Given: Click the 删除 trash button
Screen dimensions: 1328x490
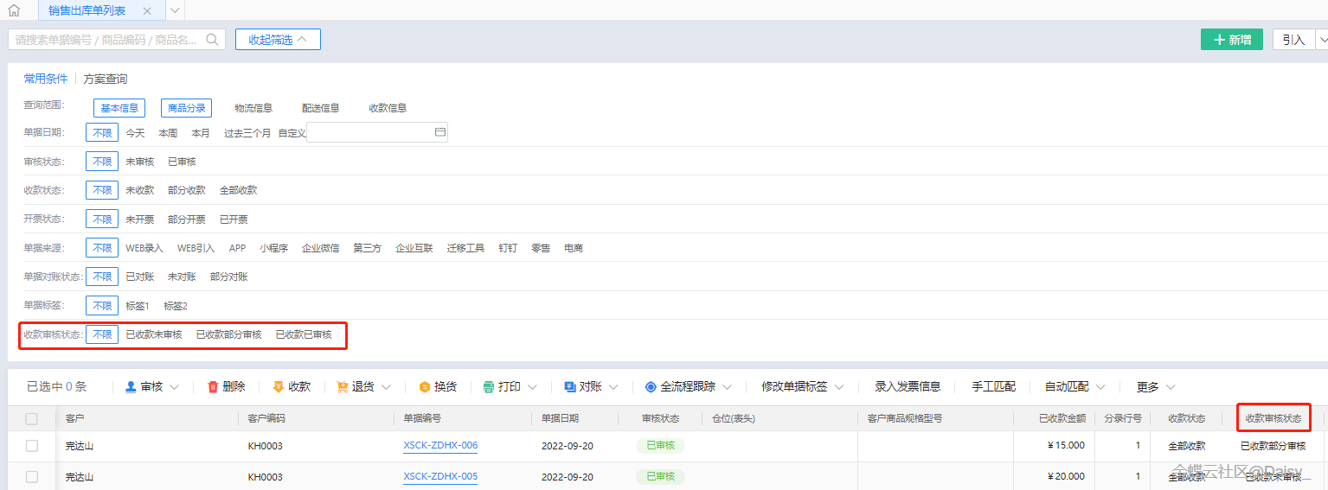Looking at the screenshot, I should pyautogui.click(x=226, y=386).
